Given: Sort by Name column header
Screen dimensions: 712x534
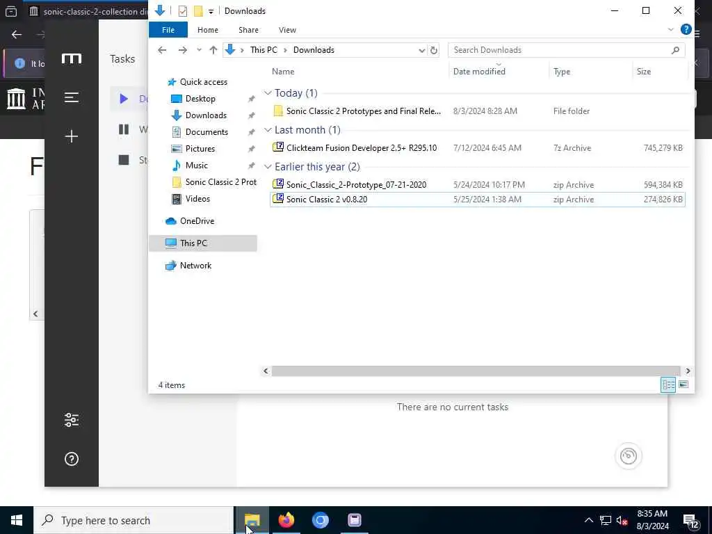Looking at the screenshot, I should [x=284, y=72].
